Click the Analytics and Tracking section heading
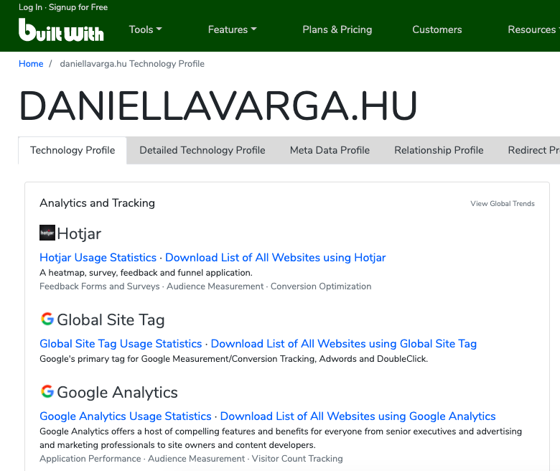Image resolution: width=560 pixels, height=471 pixels. (97, 202)
